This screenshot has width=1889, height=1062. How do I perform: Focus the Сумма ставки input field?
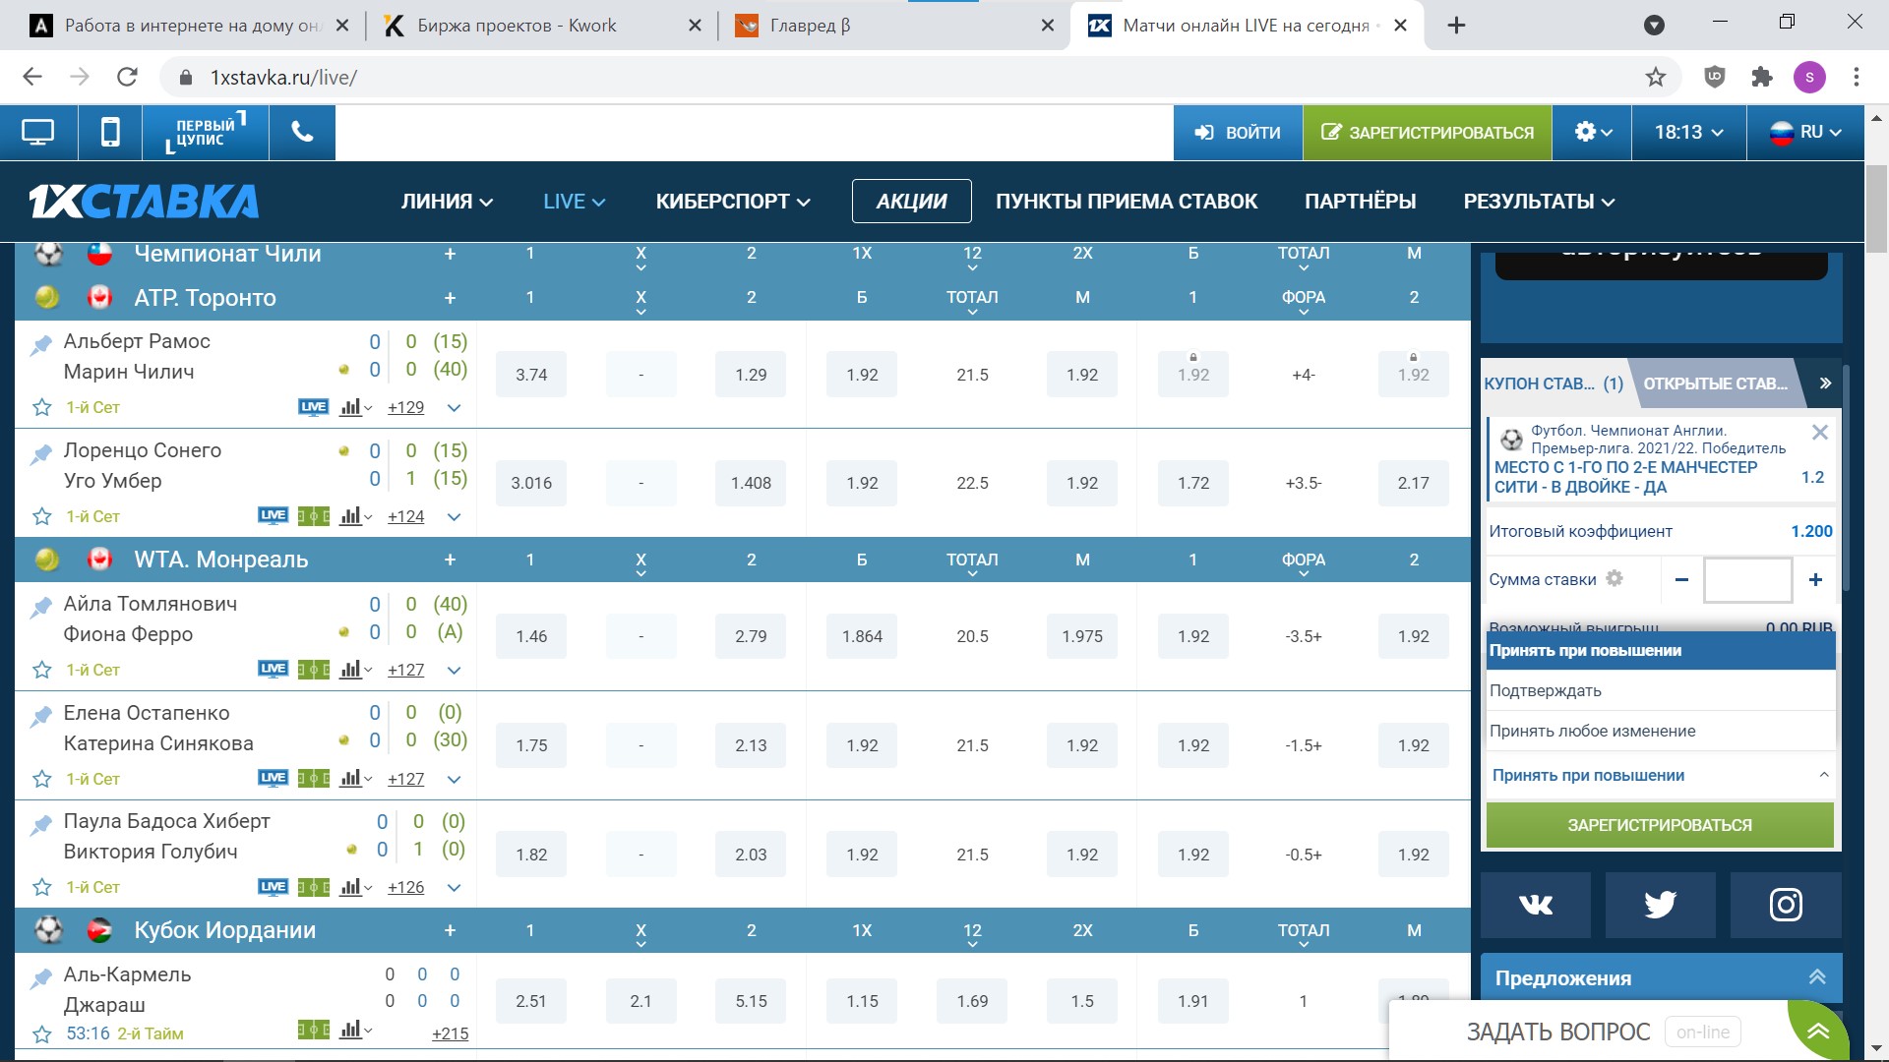1747,579
